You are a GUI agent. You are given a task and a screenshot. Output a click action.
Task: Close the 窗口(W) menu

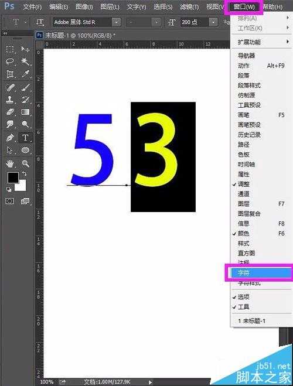244,6
